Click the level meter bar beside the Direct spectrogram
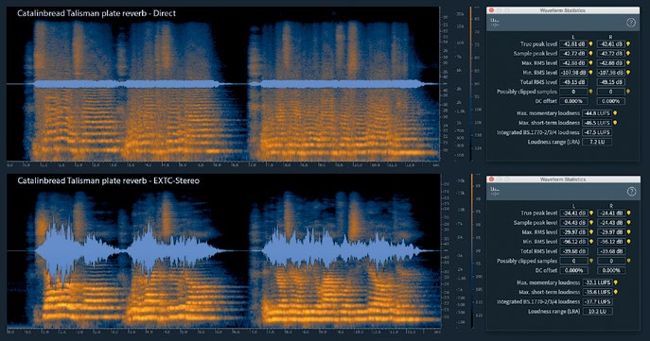This screenshot has width=650, height=341. [x=470, y=84]
